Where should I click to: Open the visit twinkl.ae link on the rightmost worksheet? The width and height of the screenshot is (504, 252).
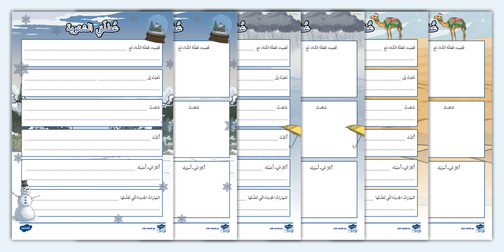click(x=467, y=229)
